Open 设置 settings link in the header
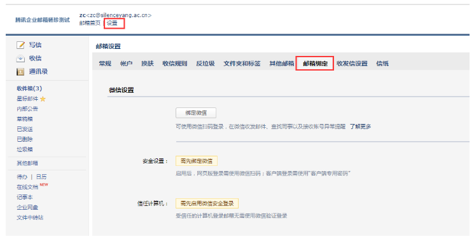Viewport: 474px width, 239px height. (x=112, y=23)
